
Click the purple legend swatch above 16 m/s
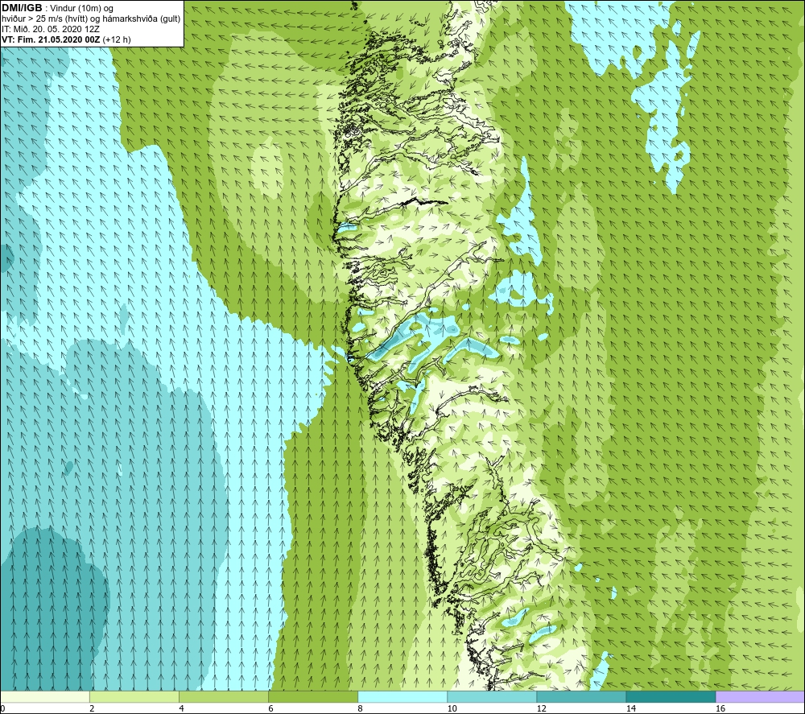[761, 697]
